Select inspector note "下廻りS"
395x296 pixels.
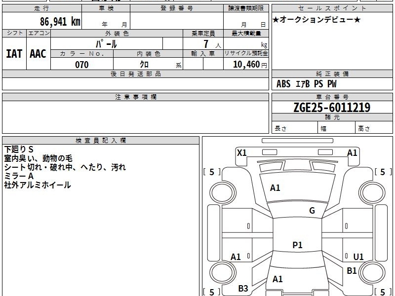(19, 149)
